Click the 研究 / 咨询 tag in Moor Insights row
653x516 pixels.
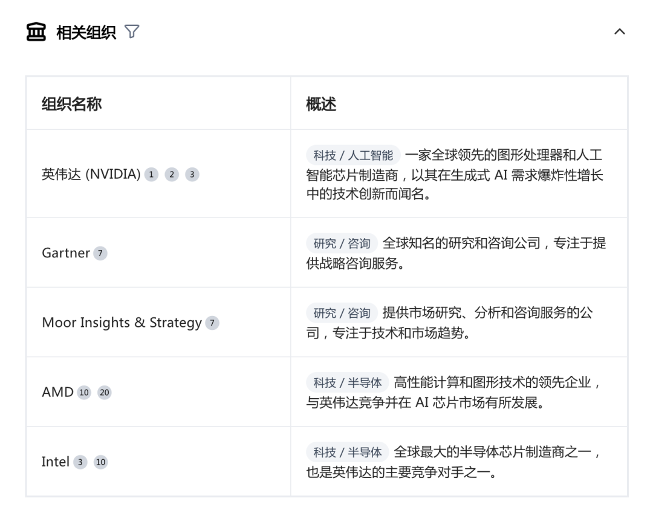click(342, 312)
